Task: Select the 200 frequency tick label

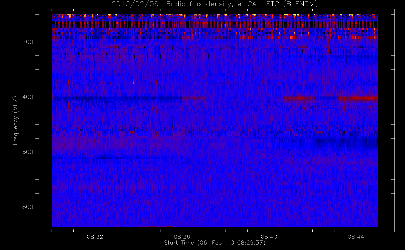Action: (x=28, y=42)
